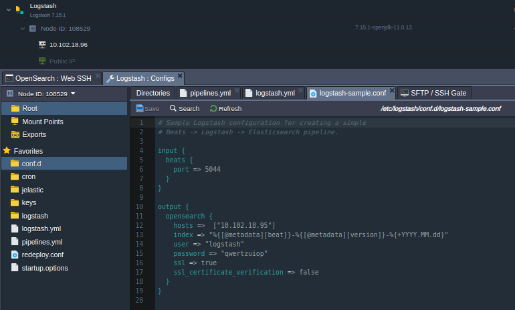The height and width of the screenshot is (310, 515).
Task: Click the pipelines.yml tab file icon
Action: pos(183,93)
